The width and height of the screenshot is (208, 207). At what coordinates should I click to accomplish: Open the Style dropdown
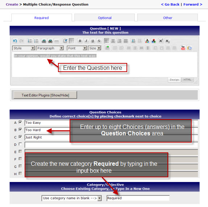click(24, 48)
